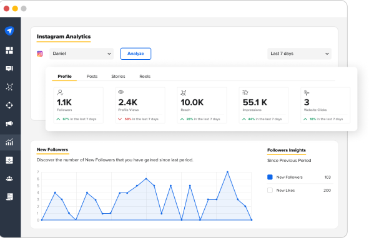Click the 55.1 K Impressions value
The width and height of the screenshot is (369, 238).
255,102
